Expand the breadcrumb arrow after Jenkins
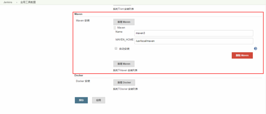266x114 pixels. [17, 2]
